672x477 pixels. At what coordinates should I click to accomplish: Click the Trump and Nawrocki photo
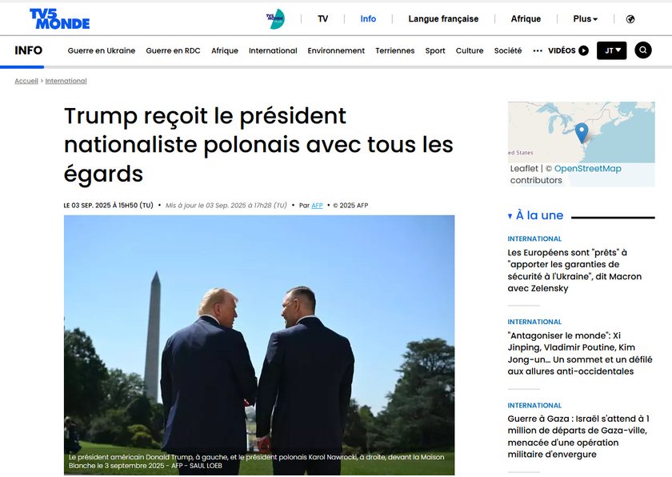(x=259, y=345)
